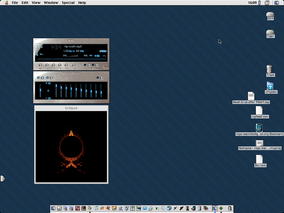Open the Special menu
284x213 pixels.
(x=68, y=3)
